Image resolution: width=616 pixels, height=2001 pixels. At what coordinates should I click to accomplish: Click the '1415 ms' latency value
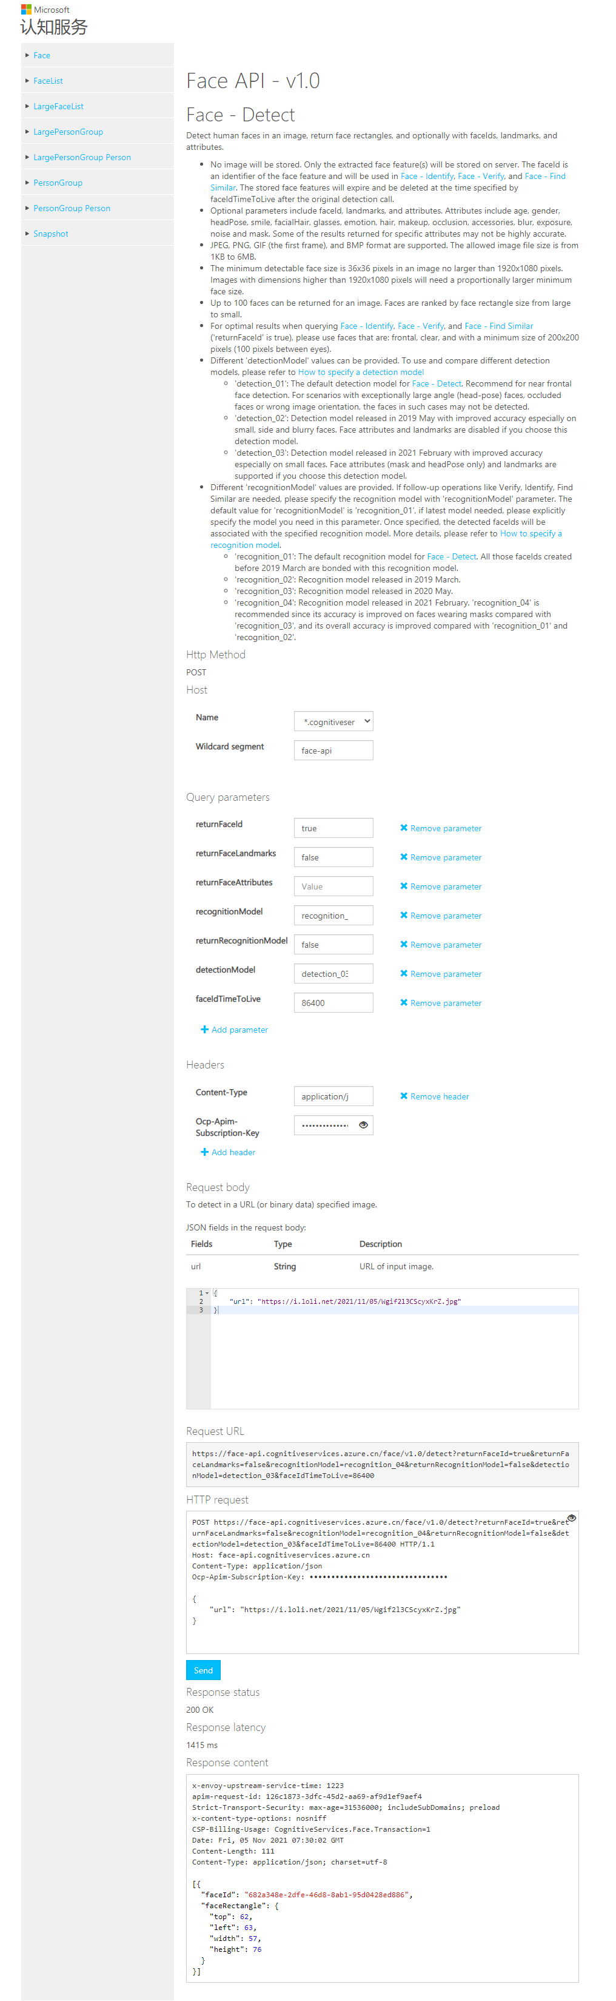(x=202, y=1745)
